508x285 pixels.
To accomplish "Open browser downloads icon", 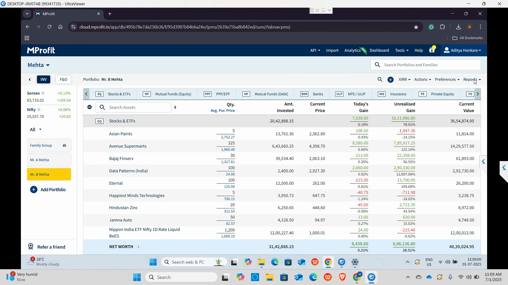I will click(459, 27).
